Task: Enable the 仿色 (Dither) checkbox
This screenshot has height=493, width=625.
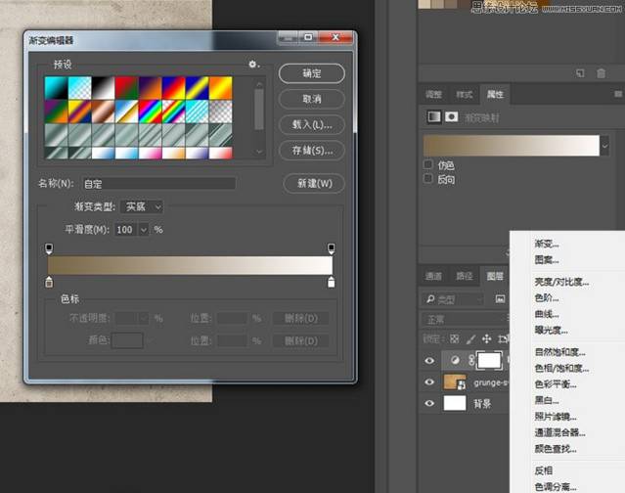Action: click(x=428, y=165)
